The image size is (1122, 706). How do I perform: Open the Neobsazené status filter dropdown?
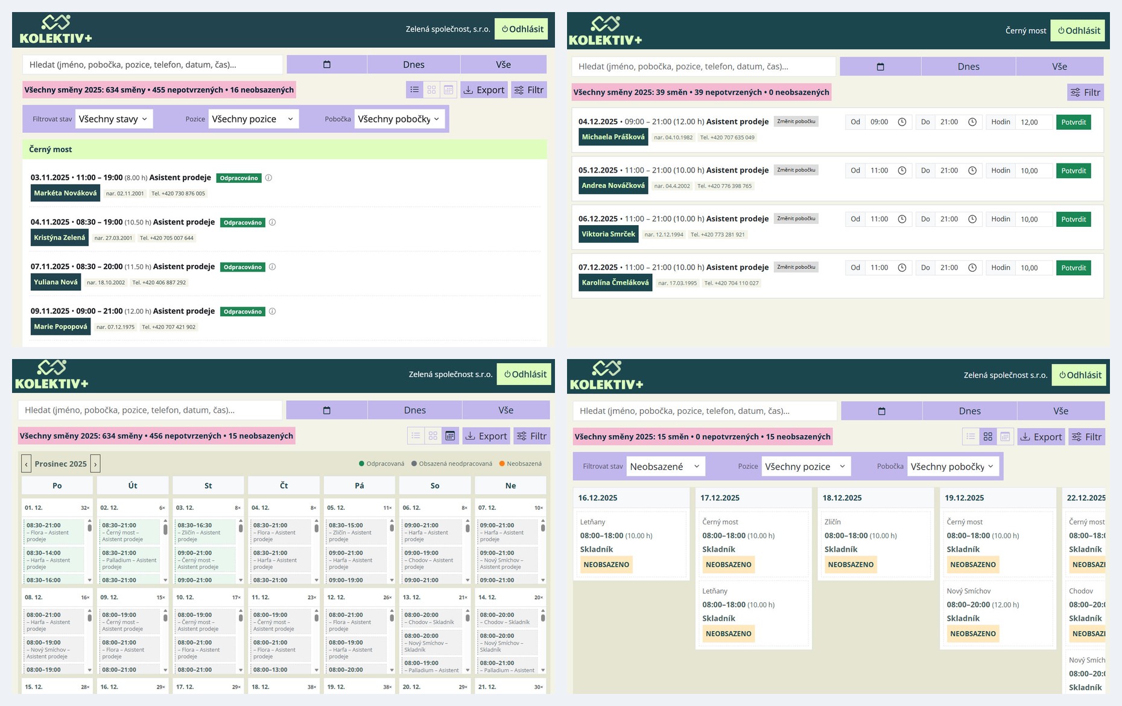[664, 467]
